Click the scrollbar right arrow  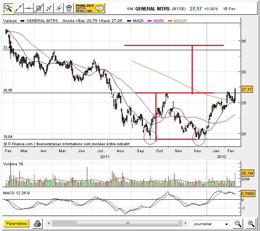coord(185,224)
